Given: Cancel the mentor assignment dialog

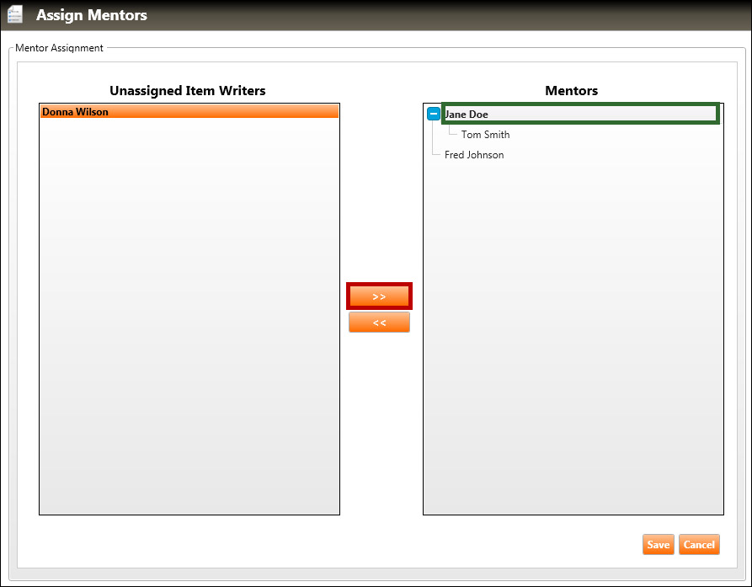Looking at the screenshot, I should pyautogui.click(x=698, y=545).
